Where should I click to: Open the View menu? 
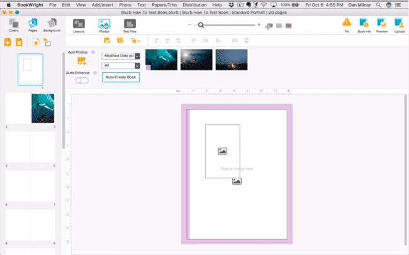81,4
